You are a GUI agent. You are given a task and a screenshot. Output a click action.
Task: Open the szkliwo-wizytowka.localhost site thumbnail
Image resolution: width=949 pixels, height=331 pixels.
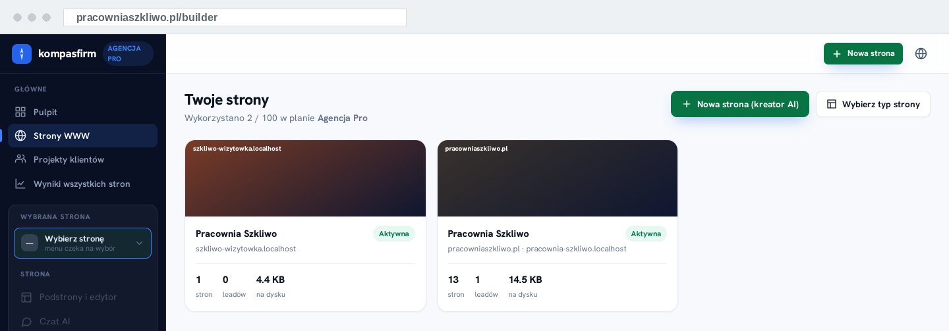(305, 178)
